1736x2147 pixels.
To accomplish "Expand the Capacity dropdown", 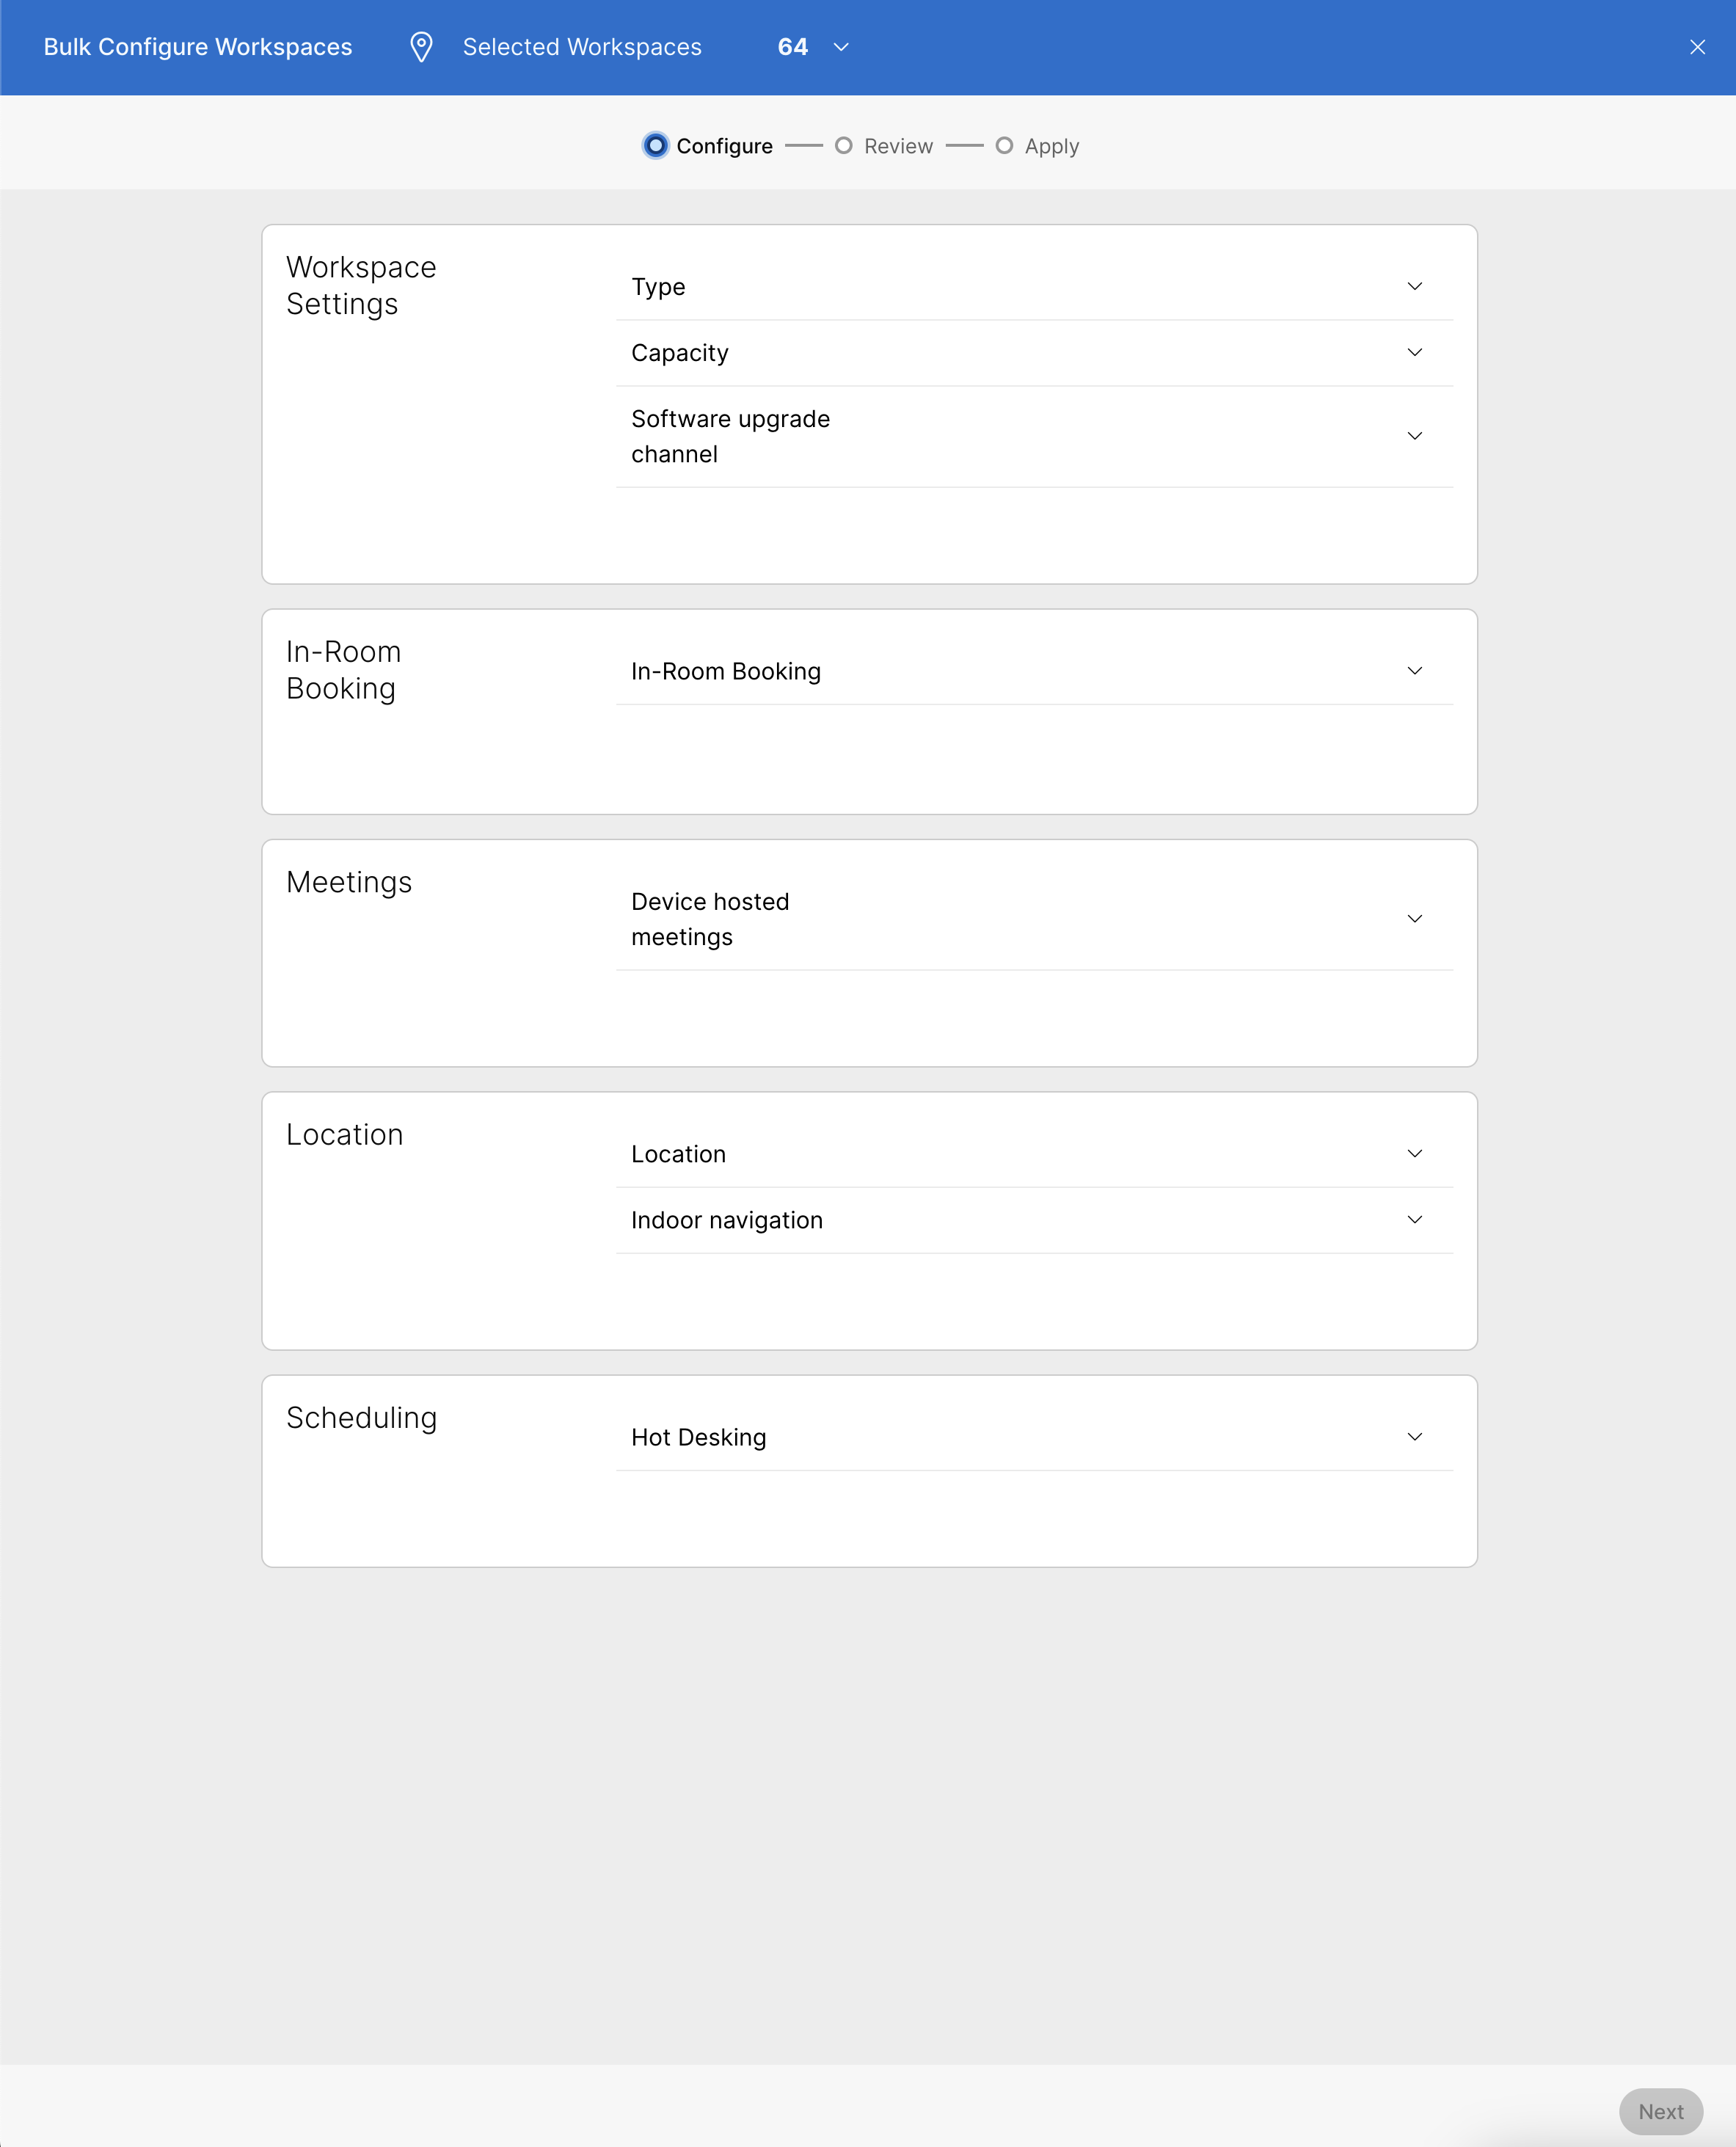I will point(1415,352).
